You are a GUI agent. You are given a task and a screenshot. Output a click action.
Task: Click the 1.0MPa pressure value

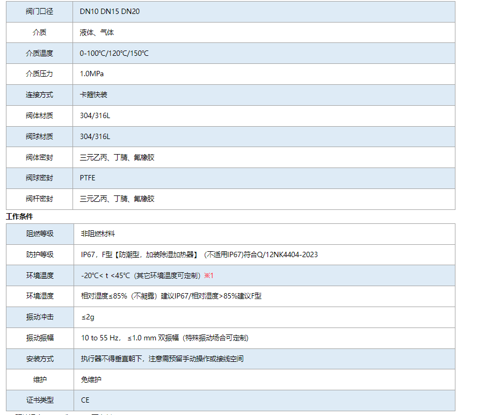[92, 74]
